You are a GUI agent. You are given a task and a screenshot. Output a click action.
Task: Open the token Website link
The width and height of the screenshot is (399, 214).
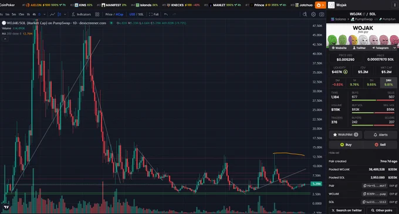point(339,47)
